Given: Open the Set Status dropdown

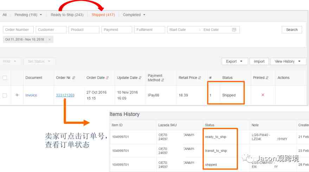Looking at the screenshot, I should [x=39, y=61].
